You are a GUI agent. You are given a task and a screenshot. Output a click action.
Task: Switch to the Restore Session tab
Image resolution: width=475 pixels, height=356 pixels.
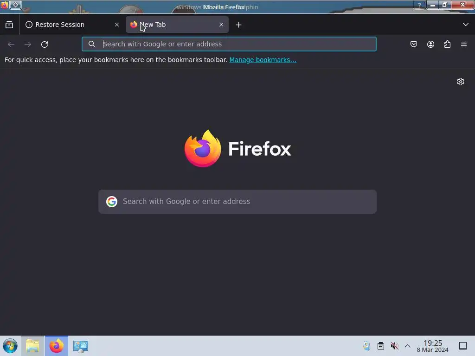point(72,25)
